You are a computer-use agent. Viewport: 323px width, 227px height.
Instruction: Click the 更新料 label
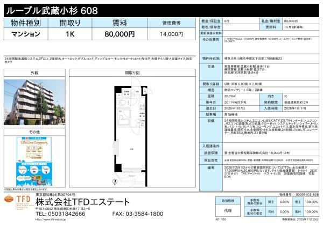tap(271, 27)
